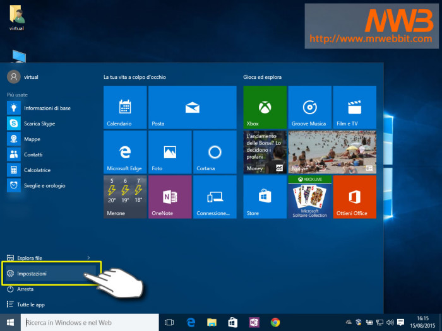This screenshot has height=331, width=442.
Task: Expand the Esplora file jump list arrow
Action: coord(88,257)
